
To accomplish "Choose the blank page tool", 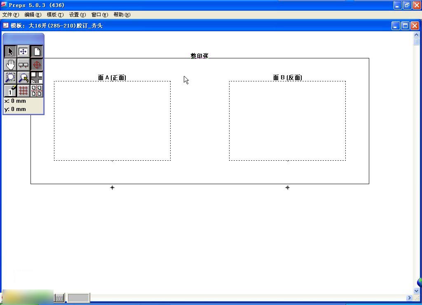I will tap(37, 51).
